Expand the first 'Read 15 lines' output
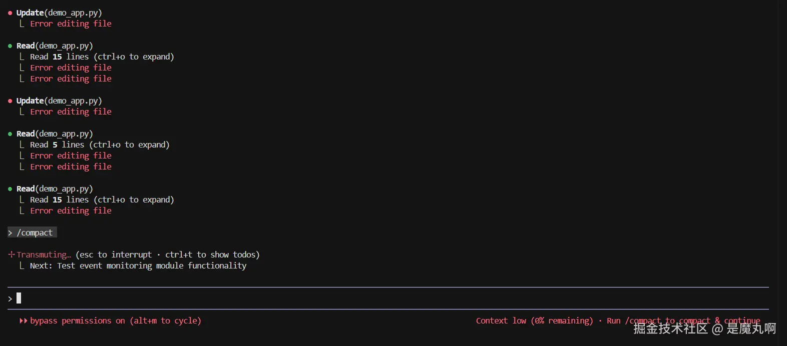The image size is (787, 346). [102, 57]
